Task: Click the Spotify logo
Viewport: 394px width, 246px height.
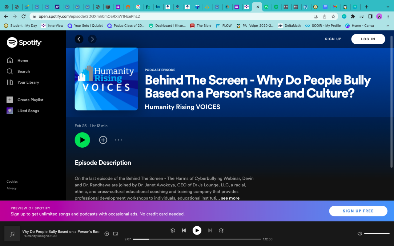Action: tap(24, 42)
